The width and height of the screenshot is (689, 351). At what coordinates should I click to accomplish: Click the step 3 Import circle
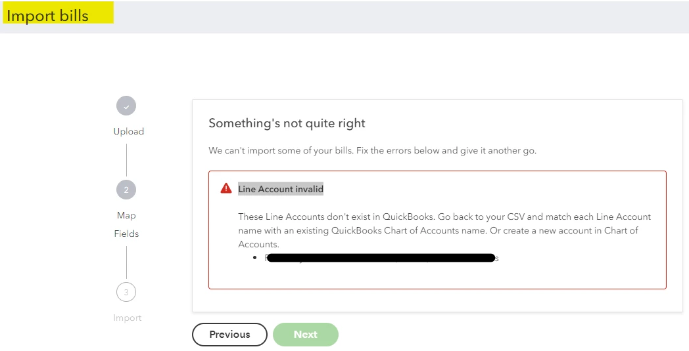pyautogui.click(x=126, y=292)
